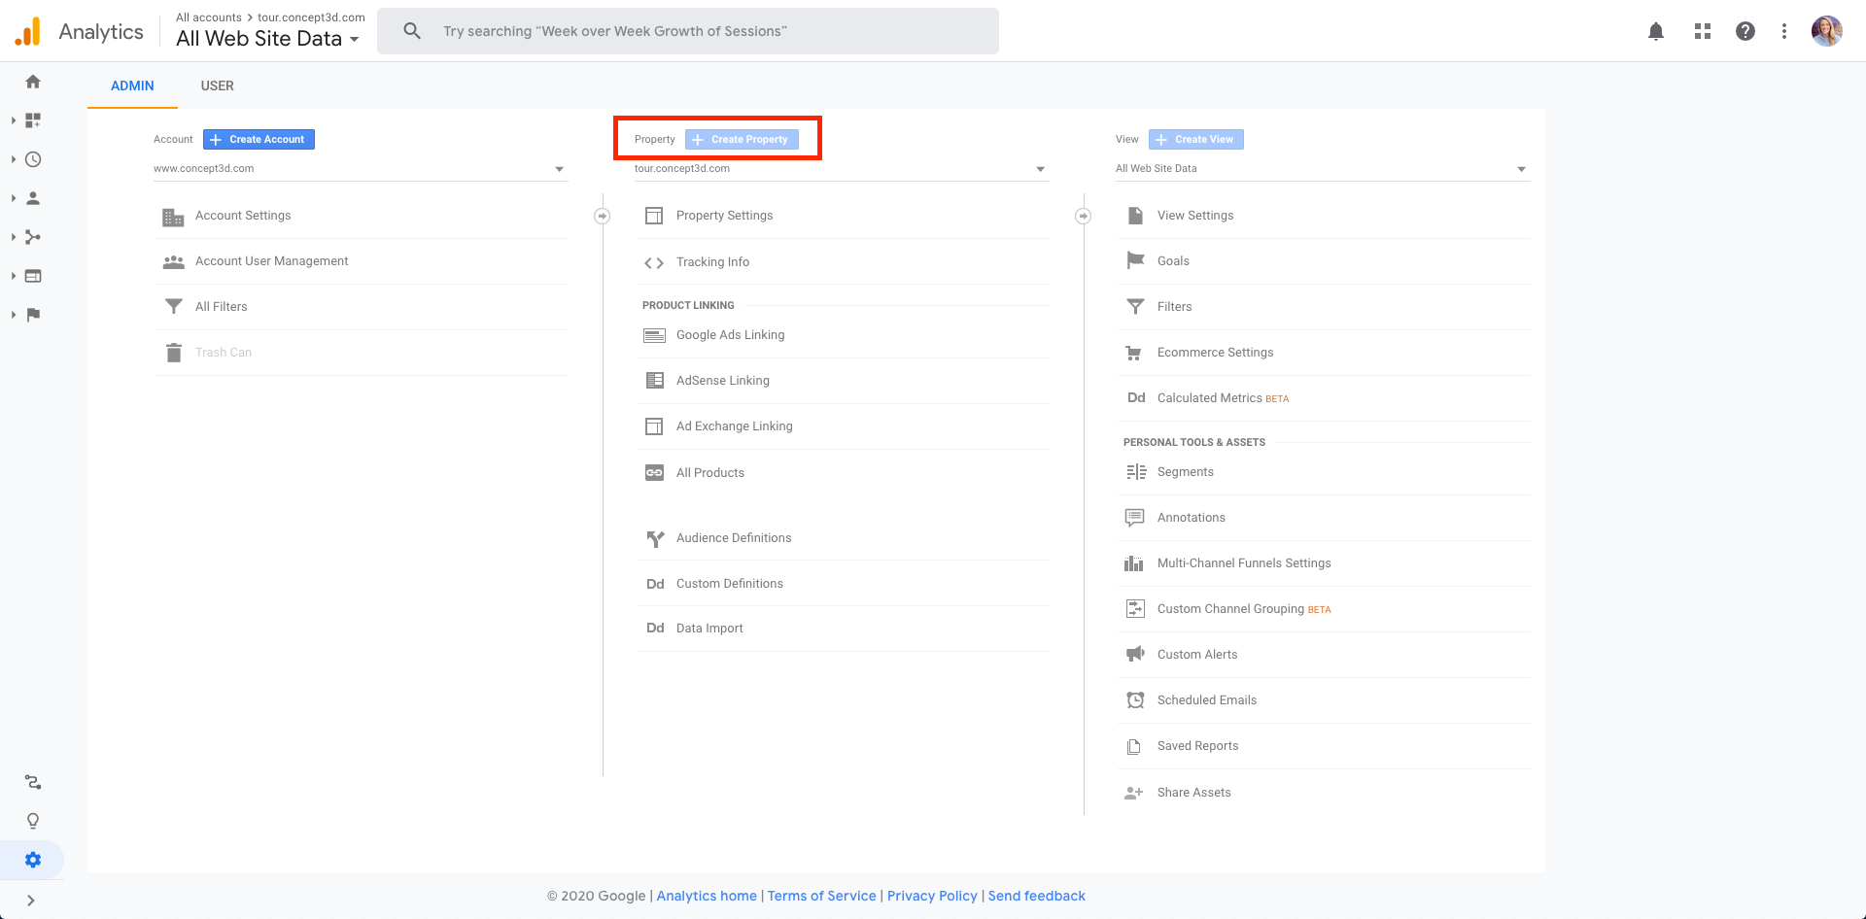Image resolution: width=1866 pixels, height=919 pixels.
Task: Open Discover lightbulb icon in sidebar
Action: point(33,821)
